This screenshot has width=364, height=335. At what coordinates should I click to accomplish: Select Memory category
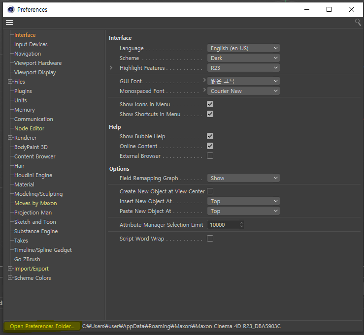[25, 110]
